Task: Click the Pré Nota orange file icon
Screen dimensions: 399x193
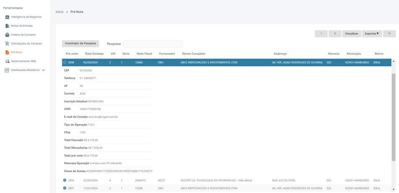Action: [x=7, y=52]
